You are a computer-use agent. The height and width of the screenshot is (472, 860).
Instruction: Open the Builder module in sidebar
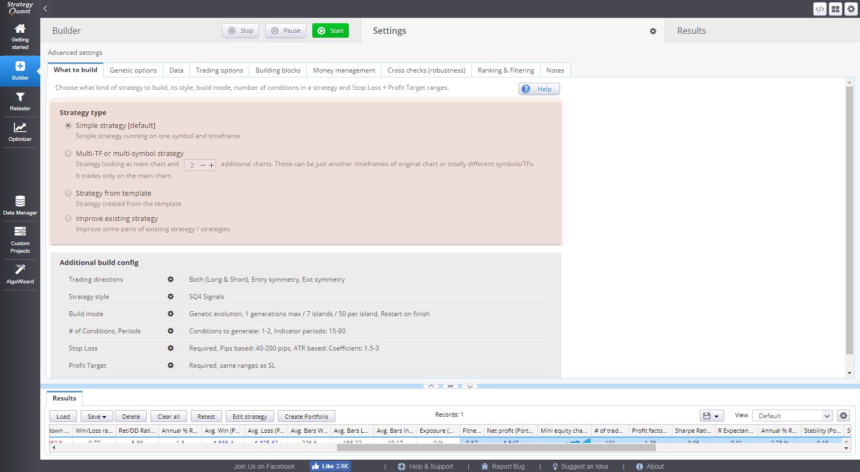[x=20, y=70]
